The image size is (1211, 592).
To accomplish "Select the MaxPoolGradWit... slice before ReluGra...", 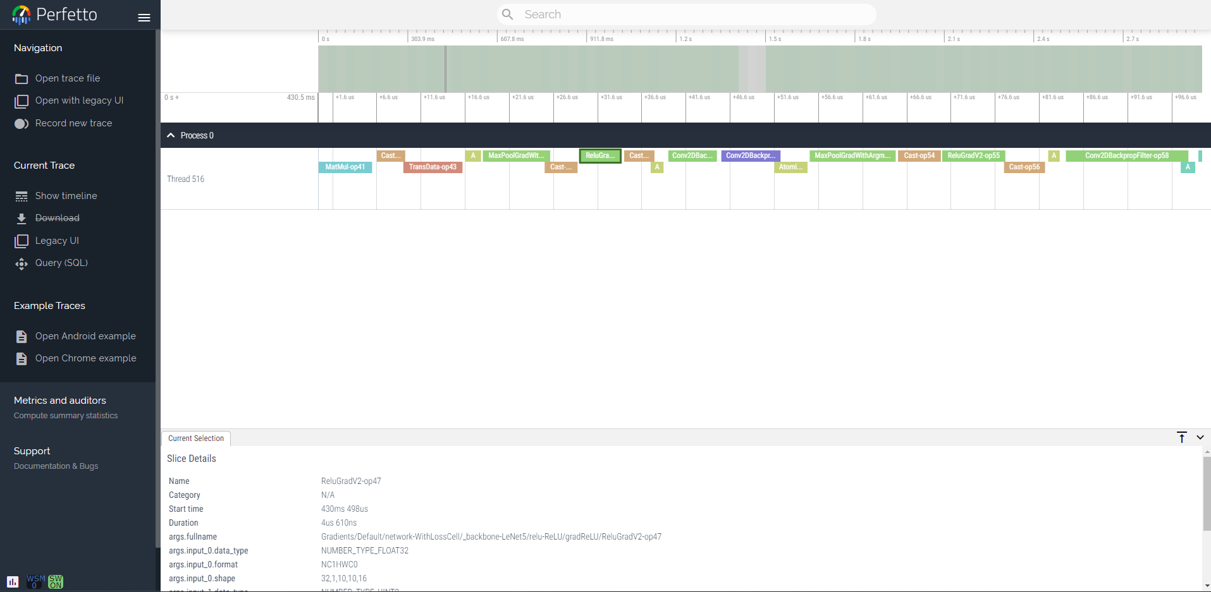I will [x=517, y=156].
